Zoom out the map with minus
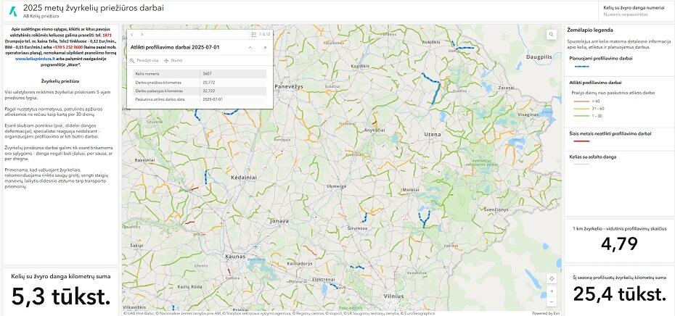This screenshot has width=675, height=316. click(x=552, y=302)
